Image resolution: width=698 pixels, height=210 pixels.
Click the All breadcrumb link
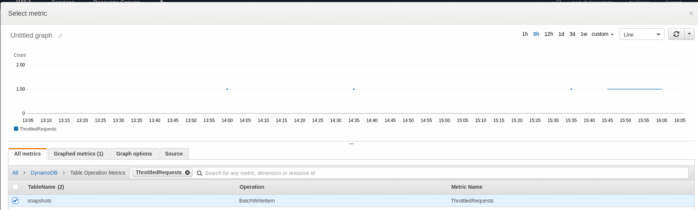pos(15,173)
